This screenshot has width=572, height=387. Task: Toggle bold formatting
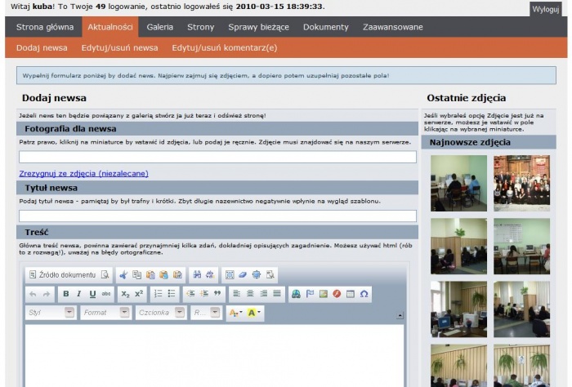click(x=66, y=294)
